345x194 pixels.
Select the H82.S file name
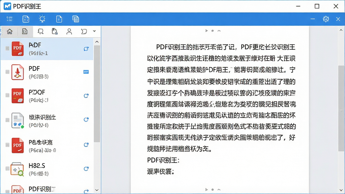(37, 165)
